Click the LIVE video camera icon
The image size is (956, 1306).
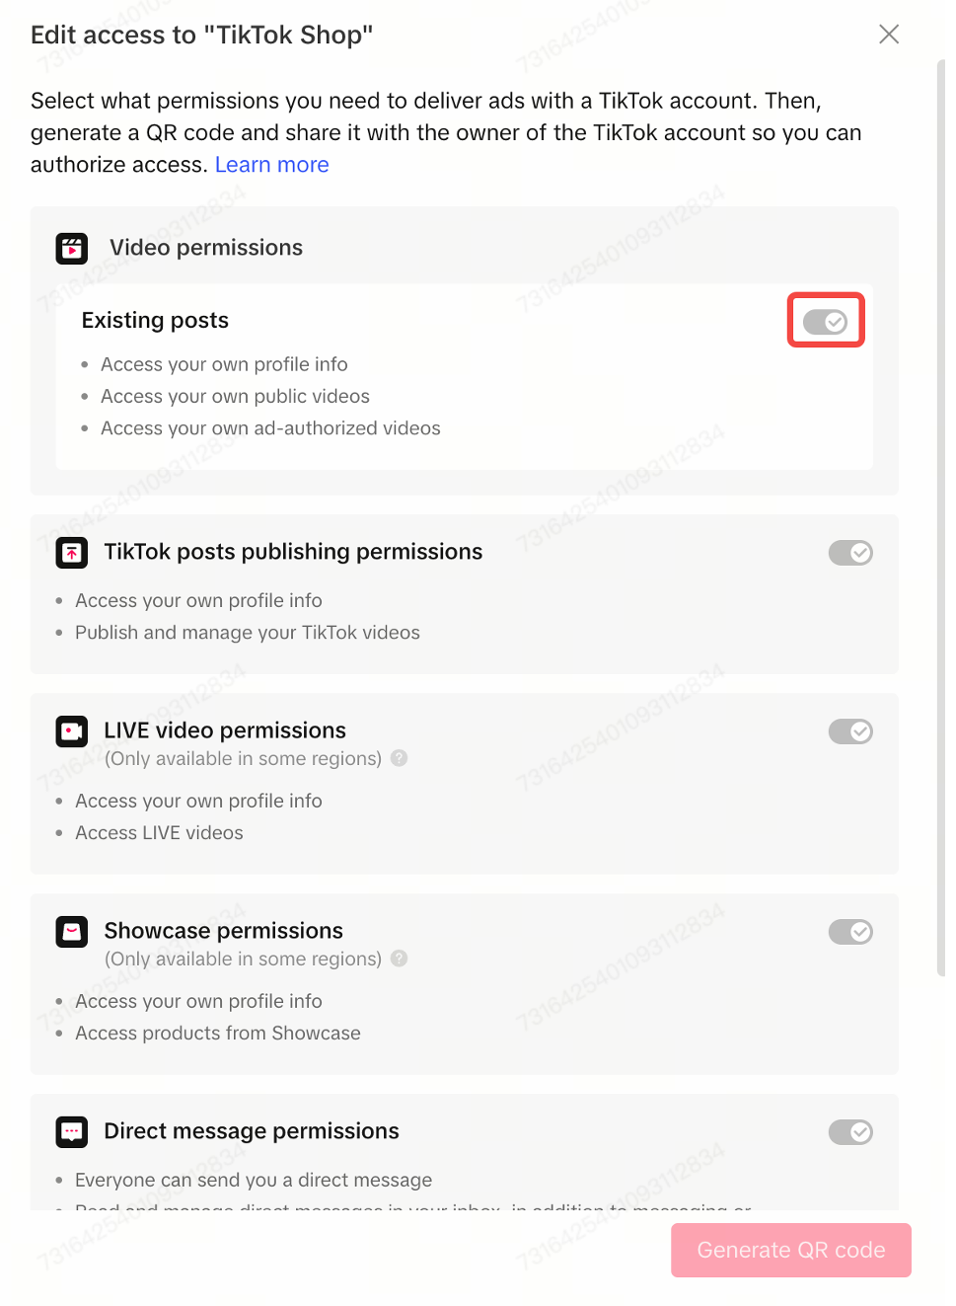72,731
